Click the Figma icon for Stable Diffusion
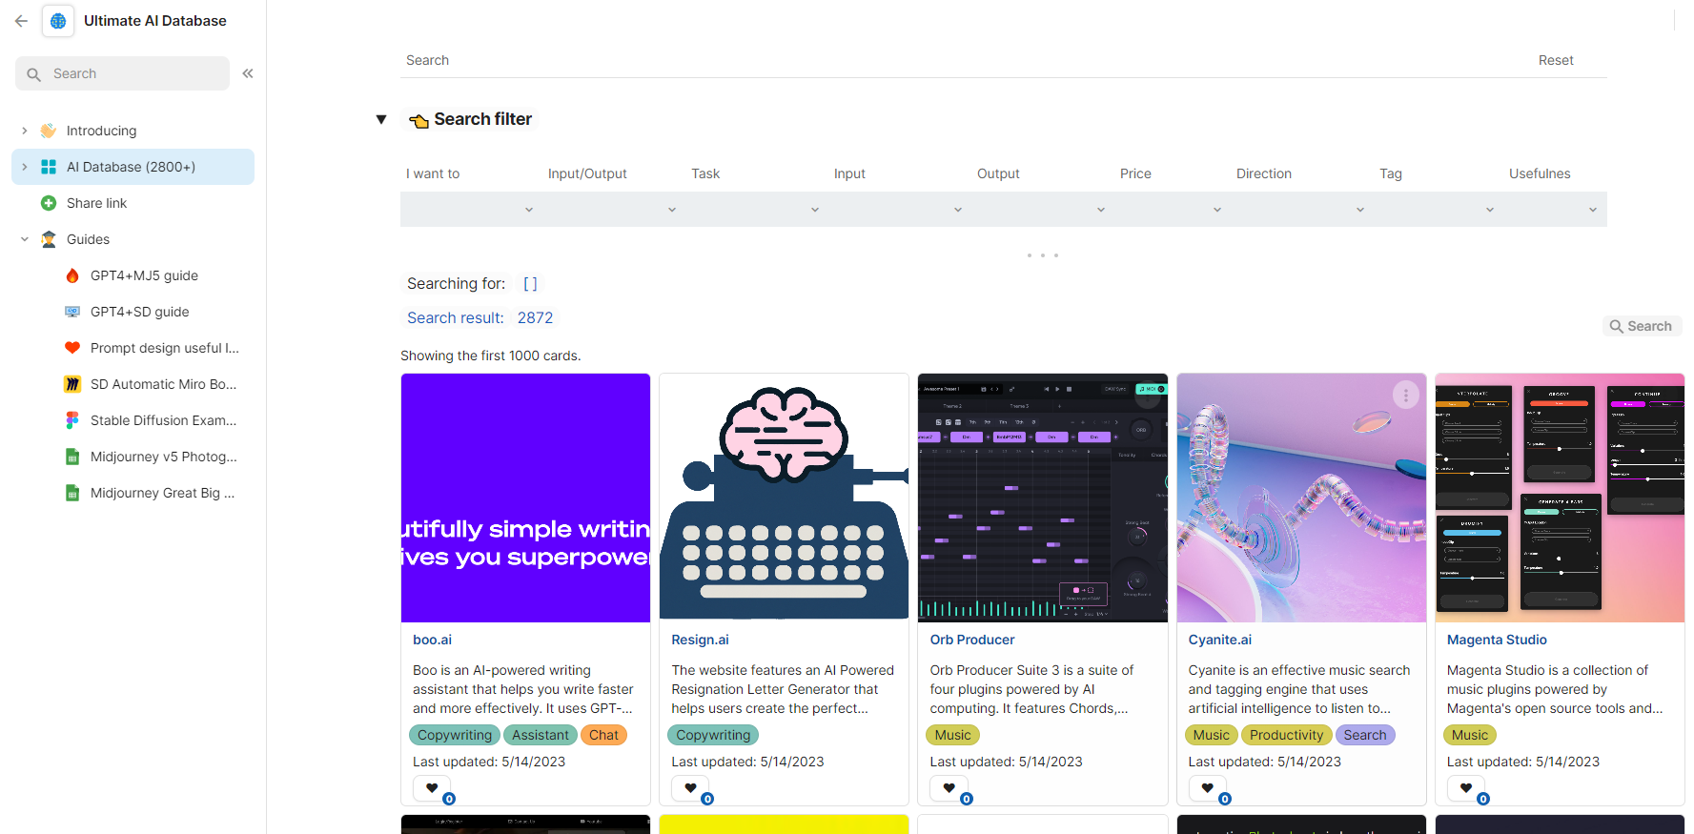1694x834 pixels. 72,420
